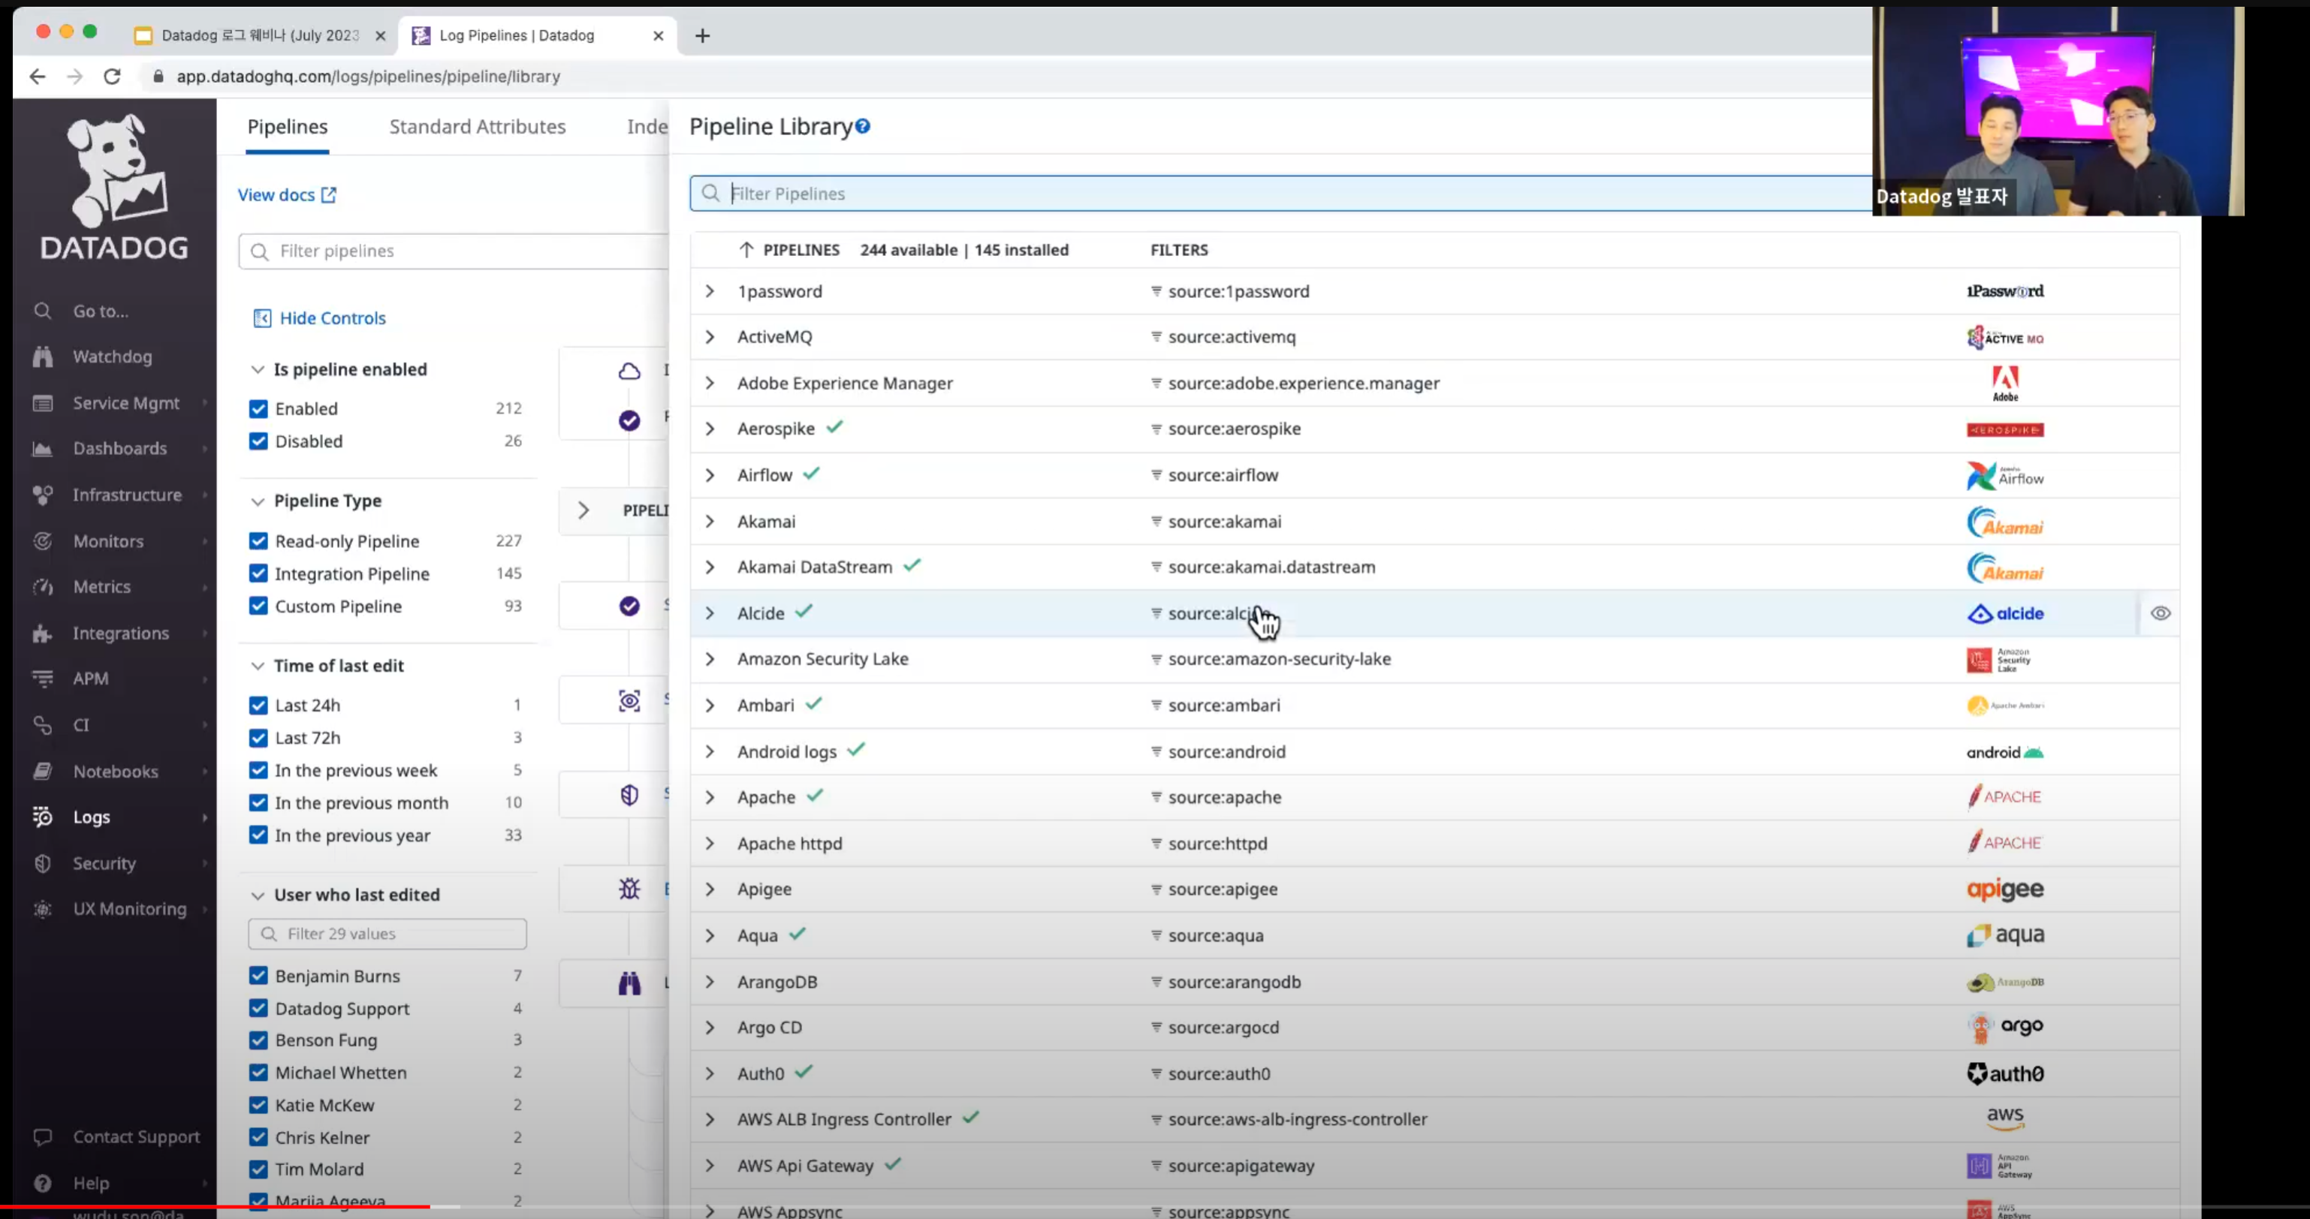Viewport: 2310px width, 1219px height.
Task: Click the video progress bar
Action: [x=1155, y=1206]
